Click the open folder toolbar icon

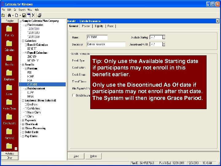pyautogui.click(x=3, y=15)
